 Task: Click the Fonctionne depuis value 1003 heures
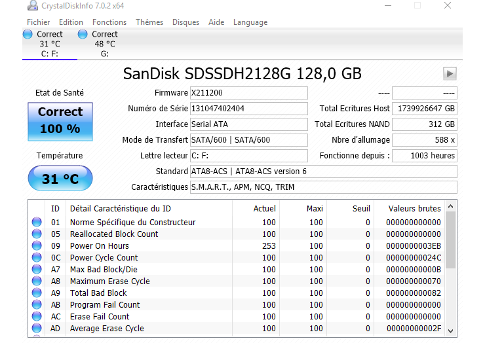(x=425, y=156)
